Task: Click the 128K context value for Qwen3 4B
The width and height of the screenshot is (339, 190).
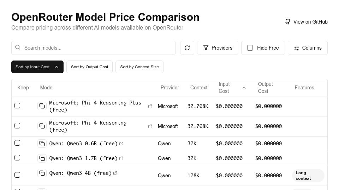Action: (x=193, y=176)
